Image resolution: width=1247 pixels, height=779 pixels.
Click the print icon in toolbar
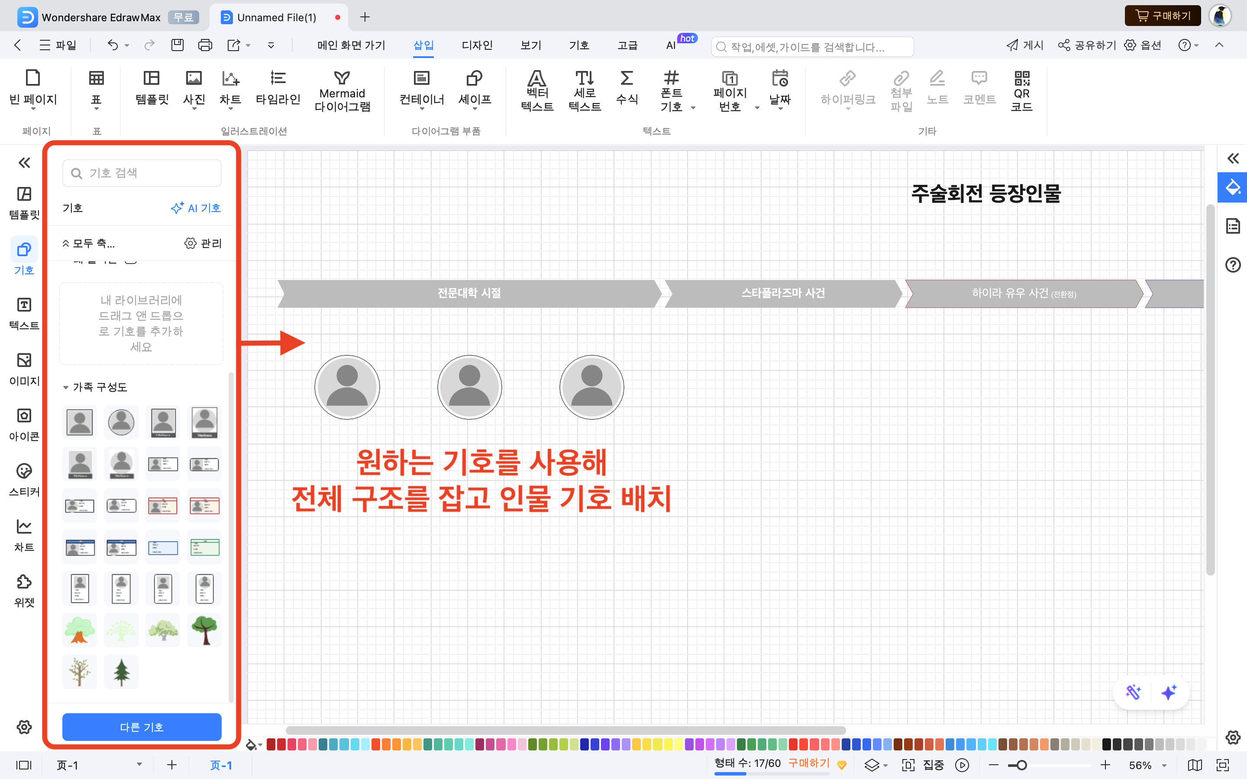pos(205,45)
